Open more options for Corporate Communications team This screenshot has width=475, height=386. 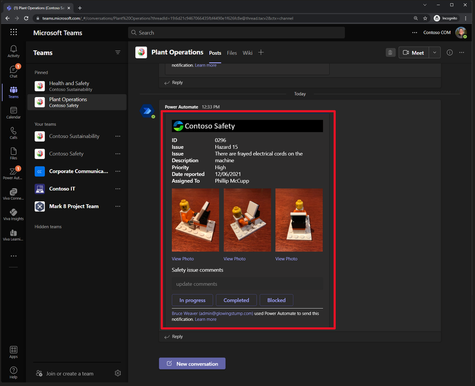[118, 171]
